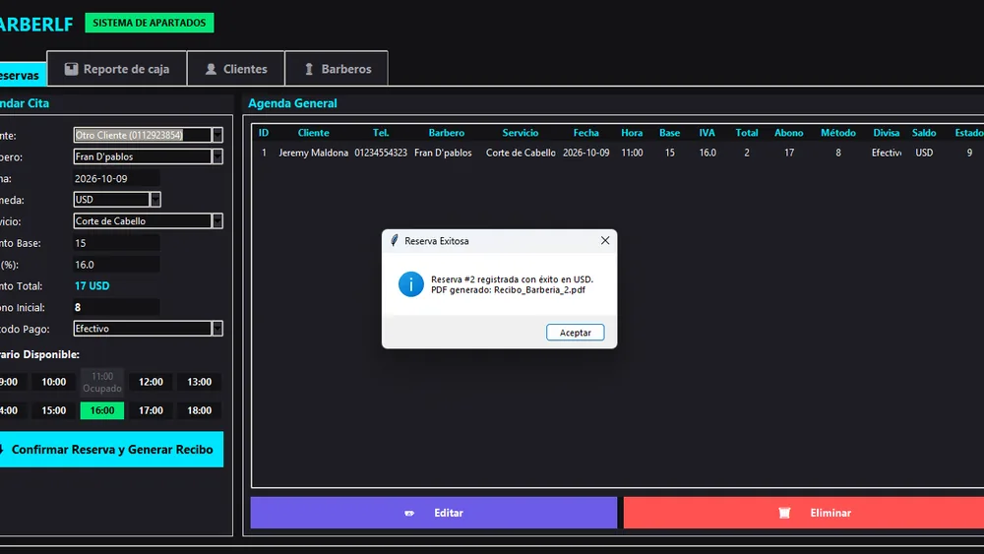Sort by the ID column header
The image size is (984, 554).
point(264,133)
